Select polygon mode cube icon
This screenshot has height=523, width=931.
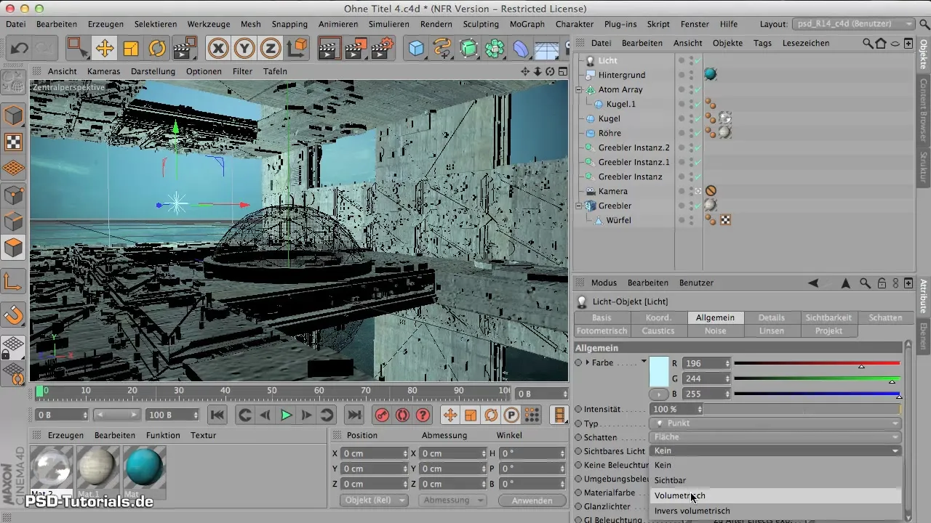(x=14, y=248)
